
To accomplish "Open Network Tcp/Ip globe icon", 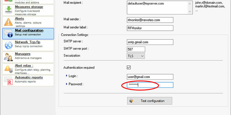I will [9, 45].
